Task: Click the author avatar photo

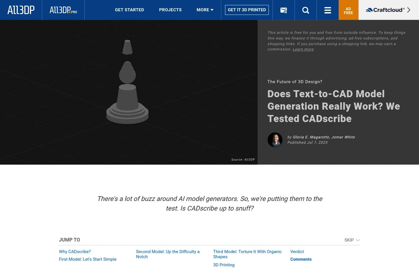Action: click(x=275, y=140)
